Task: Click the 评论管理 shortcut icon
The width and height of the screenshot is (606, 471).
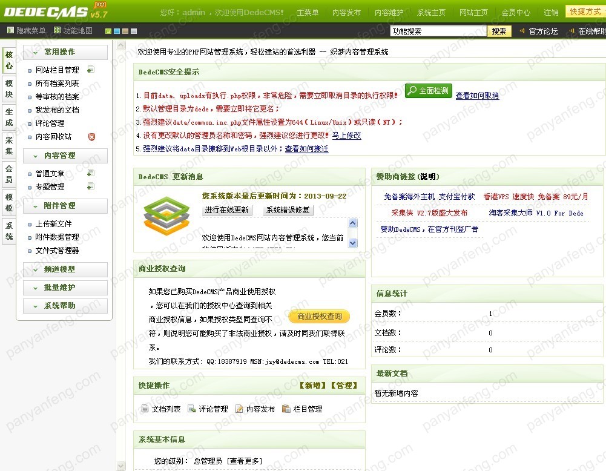Action: click(192, 409)
